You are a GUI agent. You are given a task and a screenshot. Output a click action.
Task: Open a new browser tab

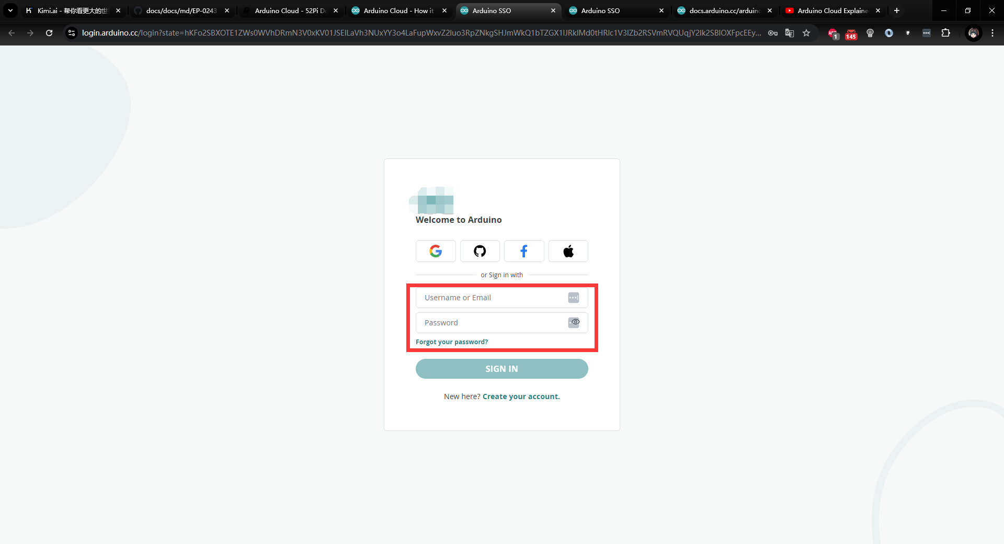point(897,10)
